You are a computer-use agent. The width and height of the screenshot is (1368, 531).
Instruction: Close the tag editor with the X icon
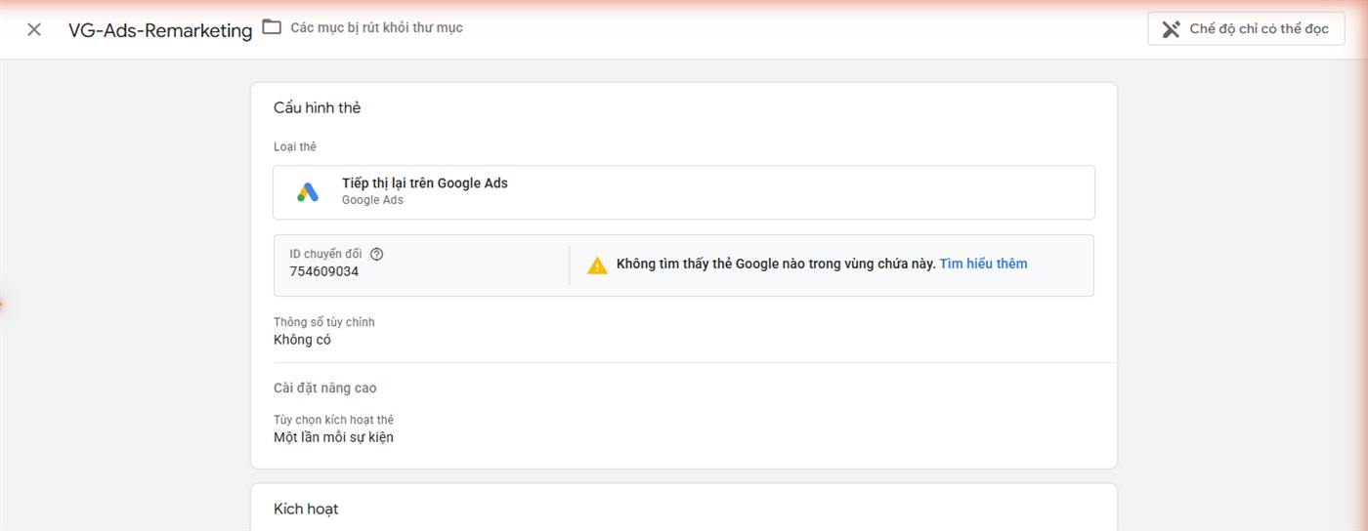pos(34,29)
